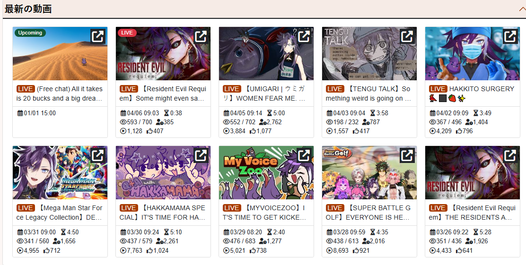The width and height of the screenshot is (526, 265).
Task: Open 'TENGU TALK Something weird' title link
Action: coord(368,94)
